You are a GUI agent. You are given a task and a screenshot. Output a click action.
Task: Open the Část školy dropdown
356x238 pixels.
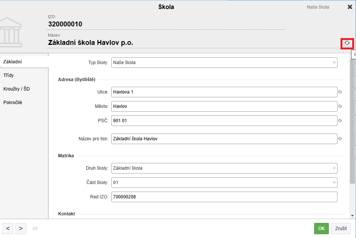(x=224, y=183)
